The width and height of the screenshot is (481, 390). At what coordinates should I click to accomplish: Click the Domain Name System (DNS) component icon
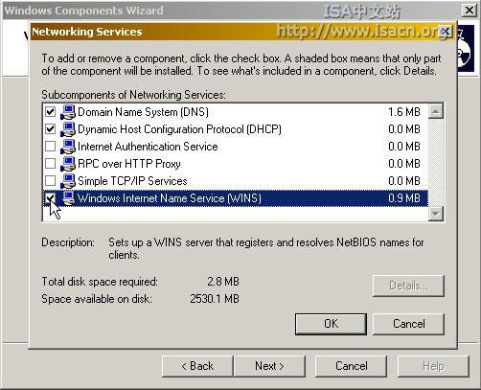coord(68,112)
